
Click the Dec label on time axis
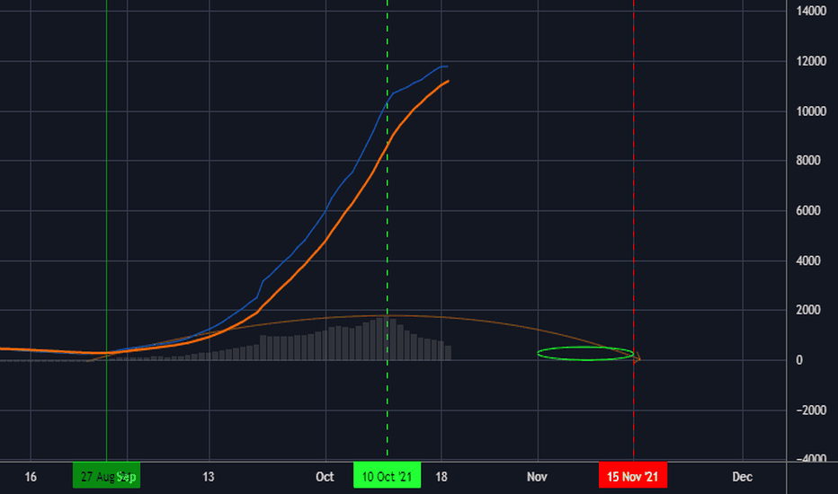tap(743, 476)
